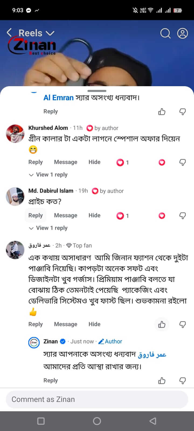This screenshot has height=431, width=194.
Task: Tap the Android home navigation button
Action: point(97,421)
